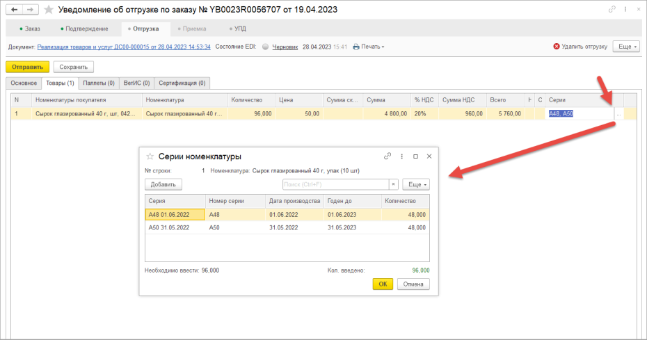The width and height of the screenshot is (647, 340).
Task: Confirm series dialog with OK button
Action: click(x=383, y=284)
